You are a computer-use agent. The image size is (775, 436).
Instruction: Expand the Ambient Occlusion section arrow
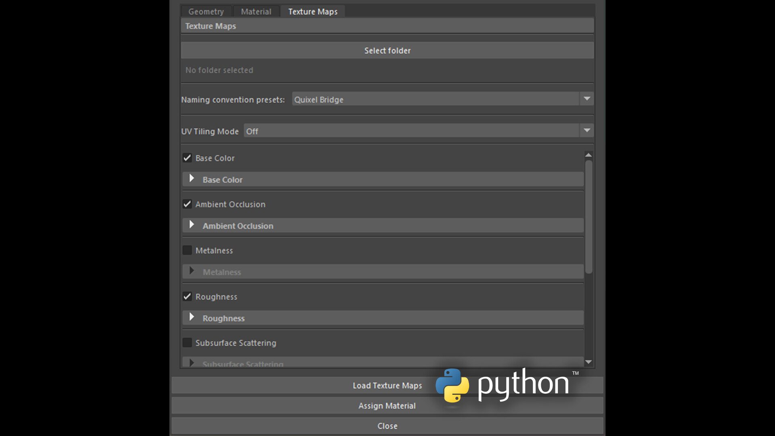192,225
